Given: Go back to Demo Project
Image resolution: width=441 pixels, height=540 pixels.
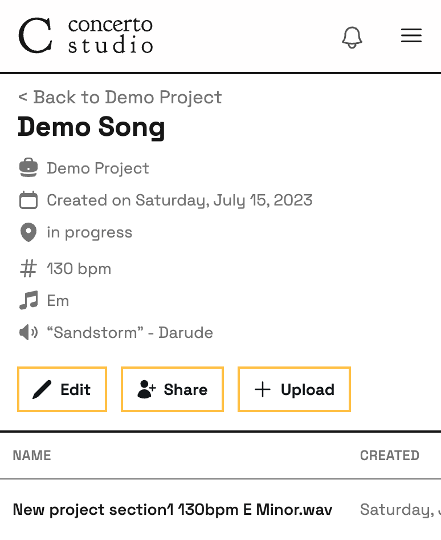Looking at the screenshot, I should [x=120, y=97].
